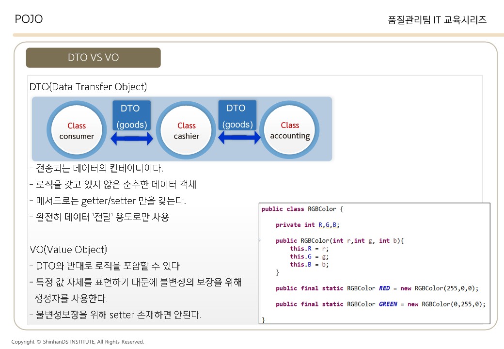Screen dimensions: 504x349
Task: Click the blue double arrow between cashier and accounting
Action: point(239,138)
